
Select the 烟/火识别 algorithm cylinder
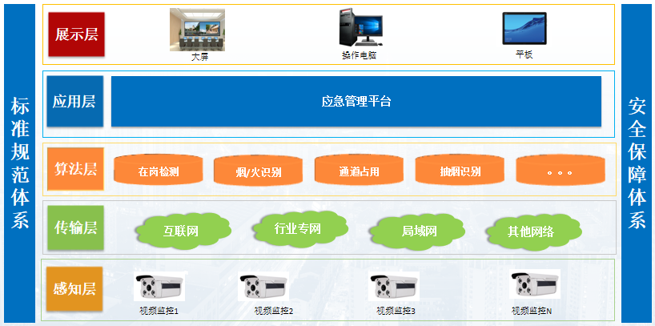pos(258,170)
